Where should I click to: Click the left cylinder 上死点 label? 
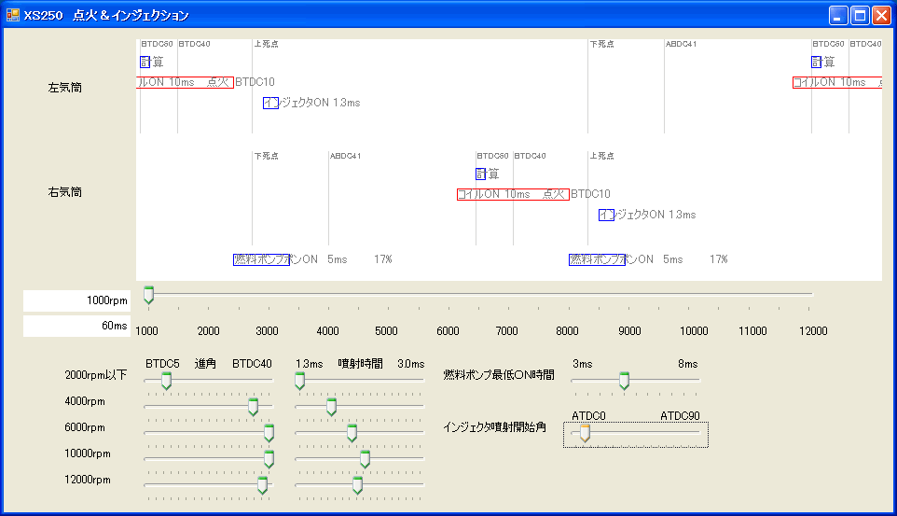point(267,44)
